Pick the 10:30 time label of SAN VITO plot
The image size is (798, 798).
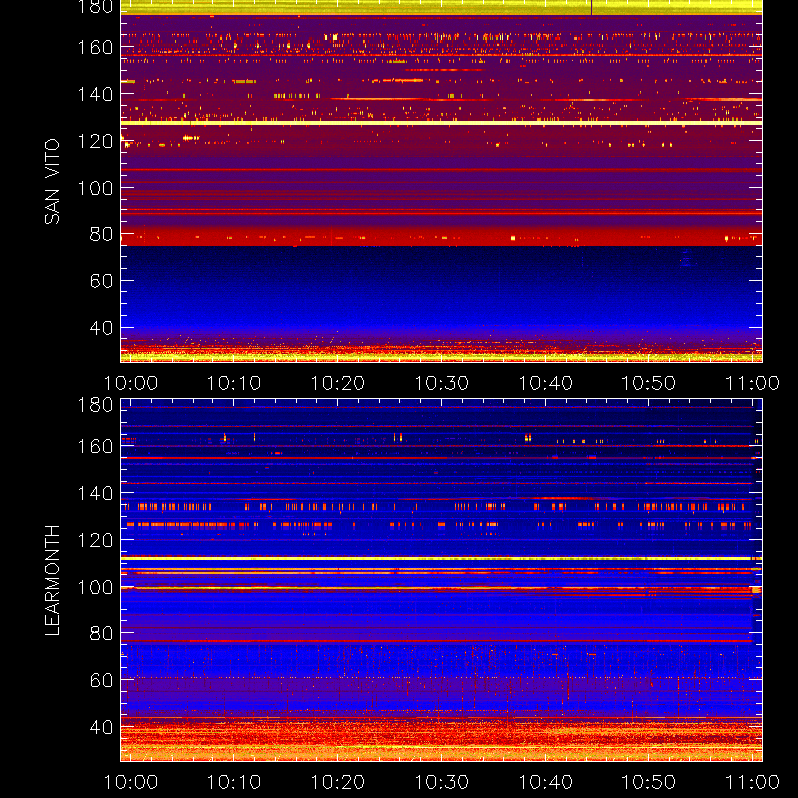coord(442,383)
